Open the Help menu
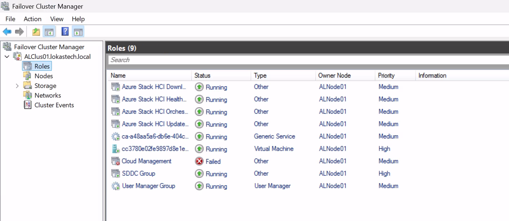 click(x=78, y=19)
